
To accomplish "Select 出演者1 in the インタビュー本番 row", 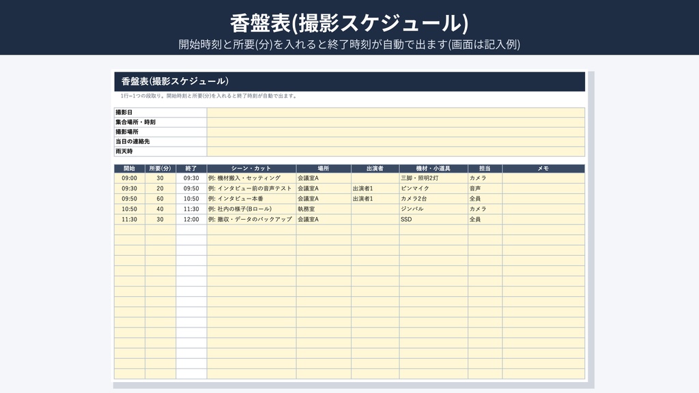I will pos(375,199).
